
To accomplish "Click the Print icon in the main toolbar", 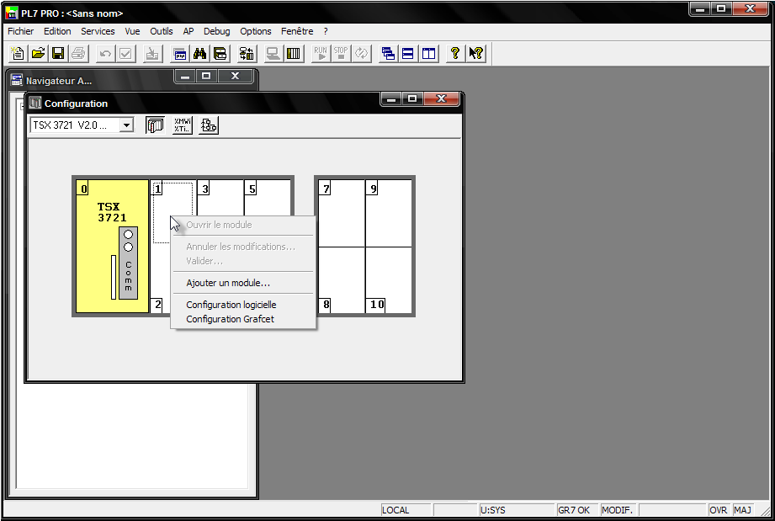I will point(78,53).
